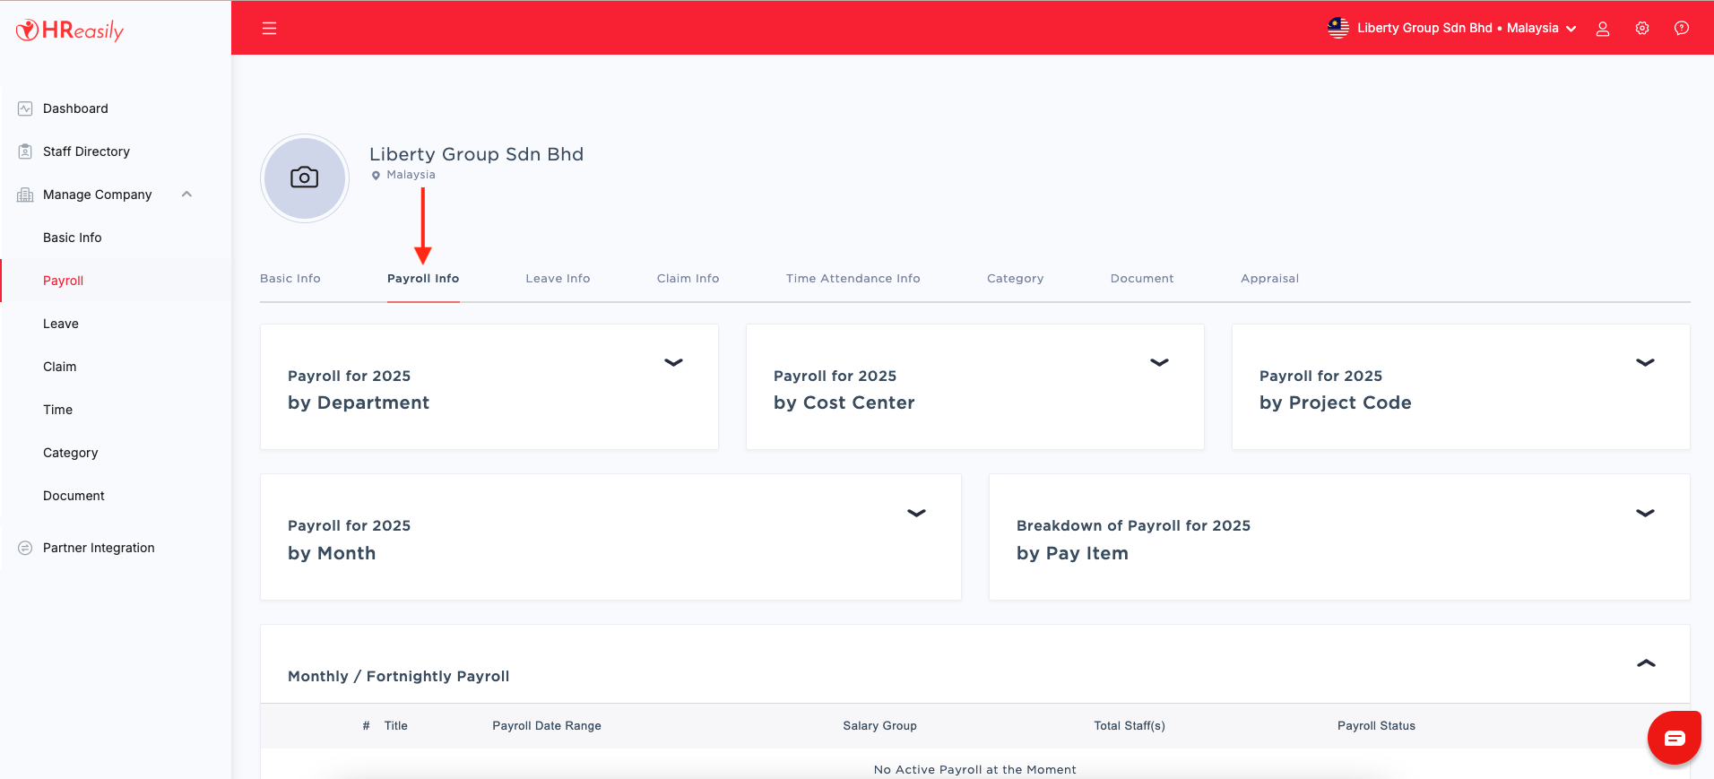Switch to the Category tab
This screenshot has height=779, width=1714.
coord(1016,279)
